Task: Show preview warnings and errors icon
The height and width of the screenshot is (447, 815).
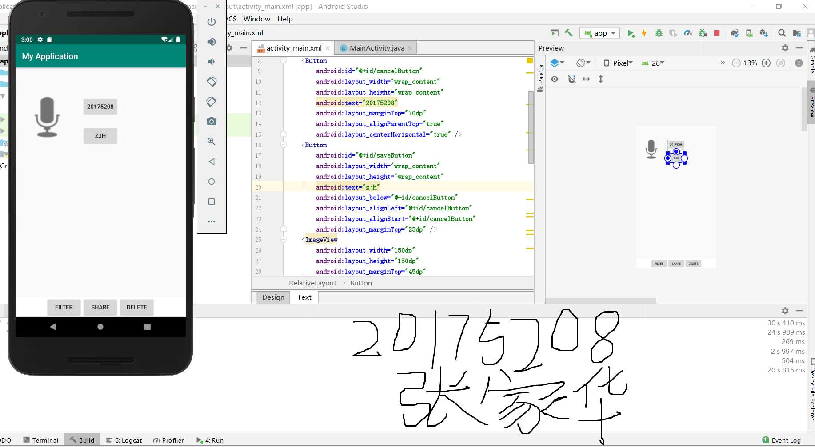Action: pos(799,63)
